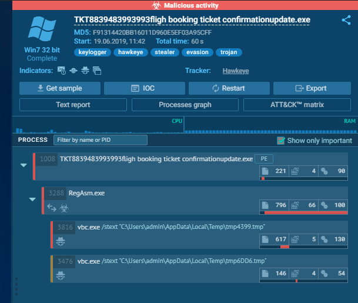Click the PID 3288 label
Screen dimensions: 358x303
[x=56, y=193]
